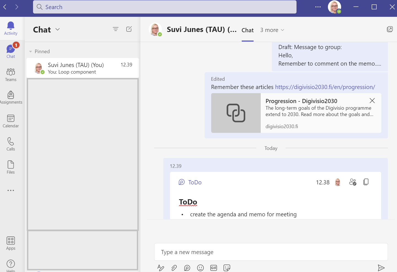Open a new chat with the compose icon
397x272 pixels.
(129, 29)
